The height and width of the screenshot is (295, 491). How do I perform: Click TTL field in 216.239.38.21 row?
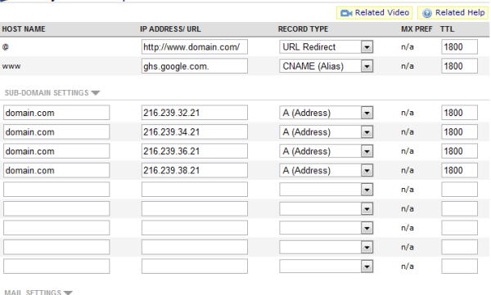(459, 171)
